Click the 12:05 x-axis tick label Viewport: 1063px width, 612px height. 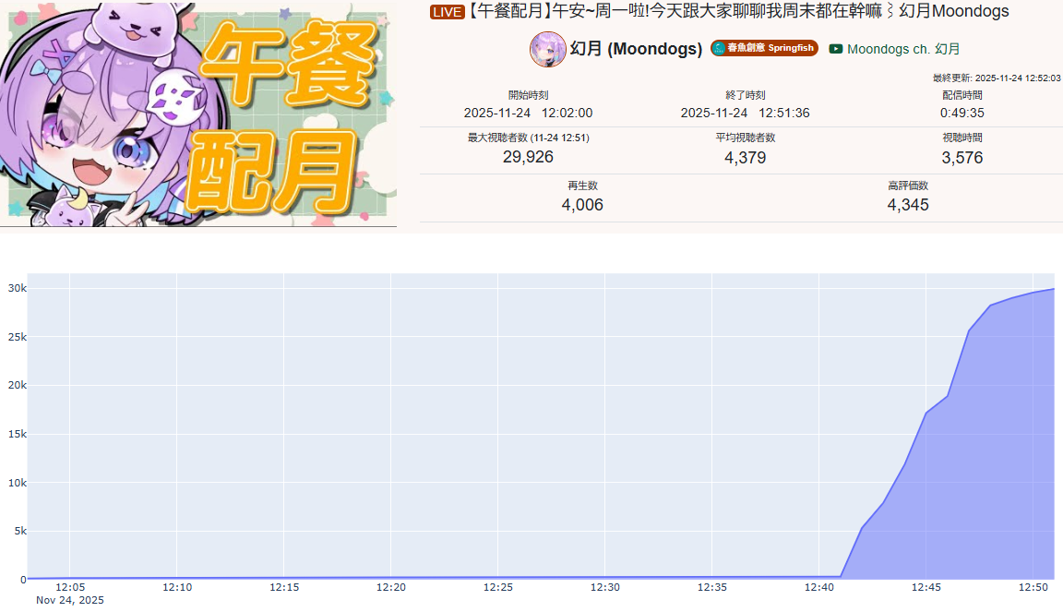pos(70,587)
